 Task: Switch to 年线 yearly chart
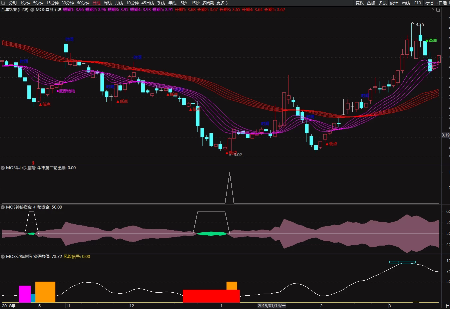point(172,3)
